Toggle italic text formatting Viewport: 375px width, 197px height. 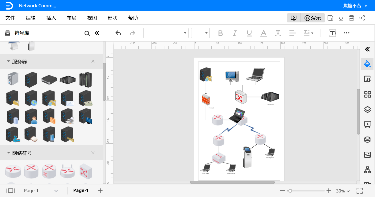pyautogui.click(x=235, y=33)
